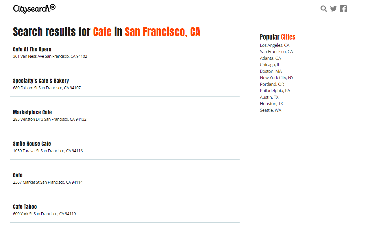Open Specialty's Cafe & Bakery
The width and height of the screenshot is (374, 227).
(x=41, y=81)
